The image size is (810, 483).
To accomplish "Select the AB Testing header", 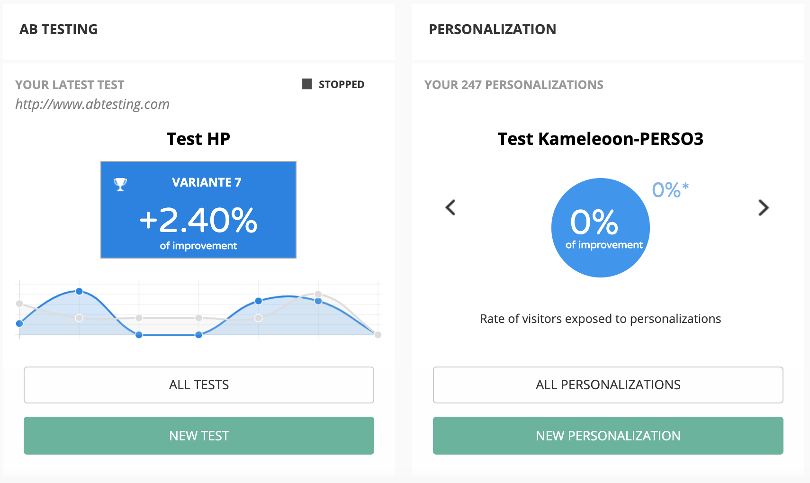I will [x=59, y=29].
